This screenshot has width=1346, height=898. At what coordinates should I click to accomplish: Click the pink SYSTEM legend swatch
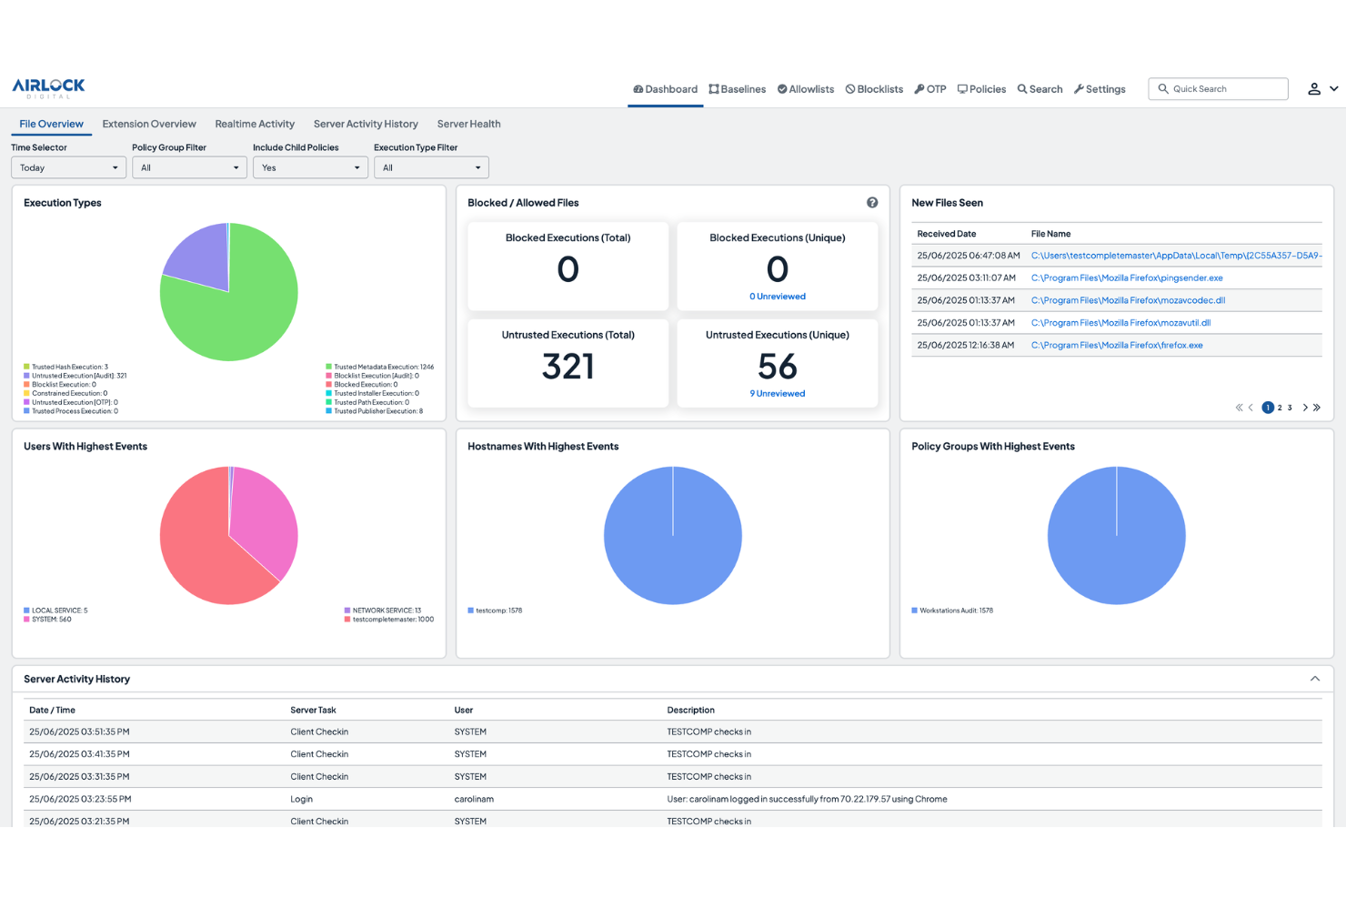[x=25, y=619]
